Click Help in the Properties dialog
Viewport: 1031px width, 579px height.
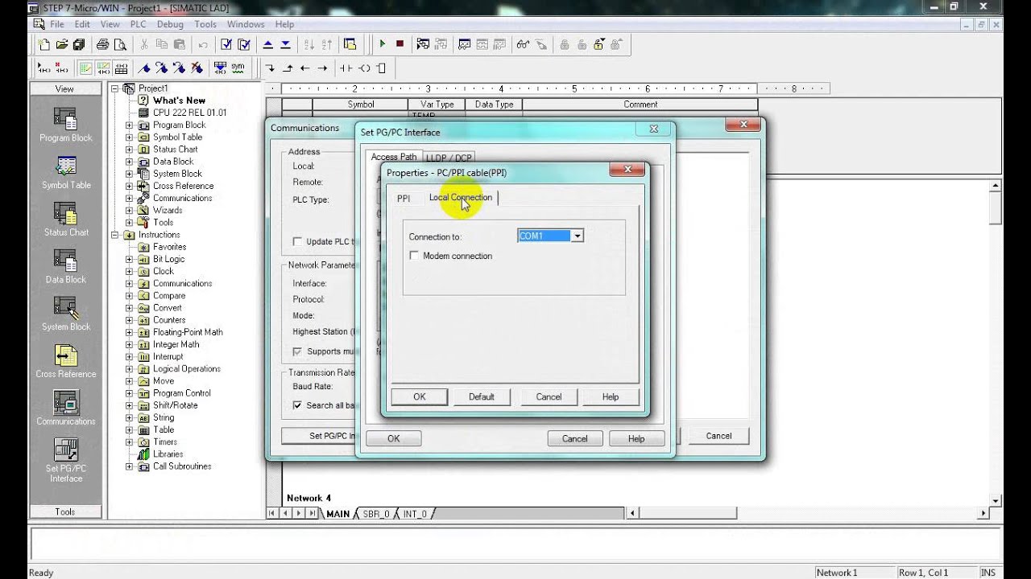(611, 396)
